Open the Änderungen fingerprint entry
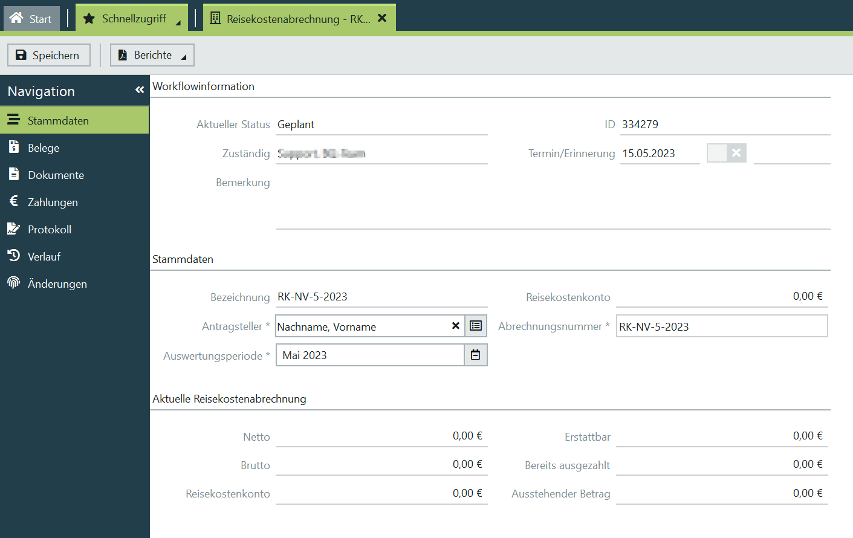The width and height of the screenshot is (853, 538). point(57,284)
